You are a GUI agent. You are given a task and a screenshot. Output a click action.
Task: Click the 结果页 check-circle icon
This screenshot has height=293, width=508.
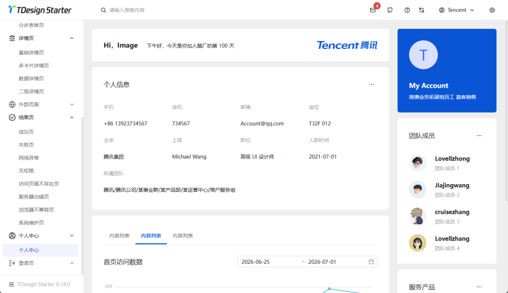(12, 117)
